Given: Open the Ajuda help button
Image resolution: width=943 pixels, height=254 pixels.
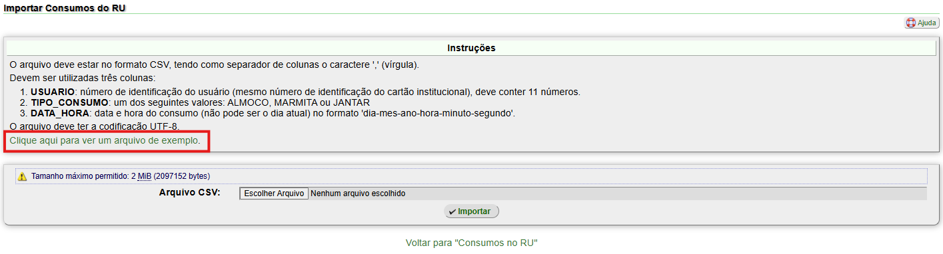Looking at the screenshot, I should point(922,23).
